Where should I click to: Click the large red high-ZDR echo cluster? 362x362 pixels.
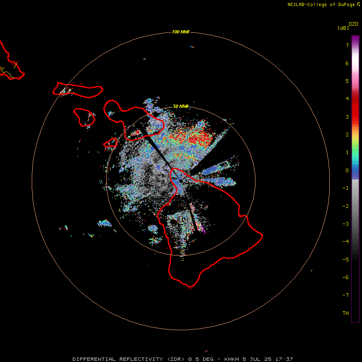[200, 138]
